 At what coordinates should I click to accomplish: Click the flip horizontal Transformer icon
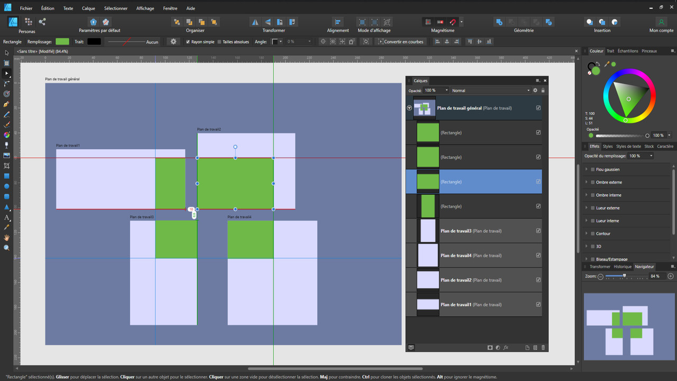click(255, 22)
